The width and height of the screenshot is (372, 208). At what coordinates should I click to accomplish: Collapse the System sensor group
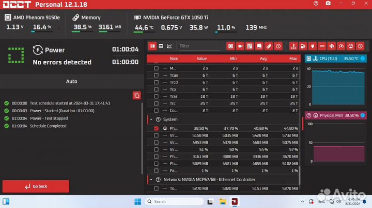pos(151,119)
